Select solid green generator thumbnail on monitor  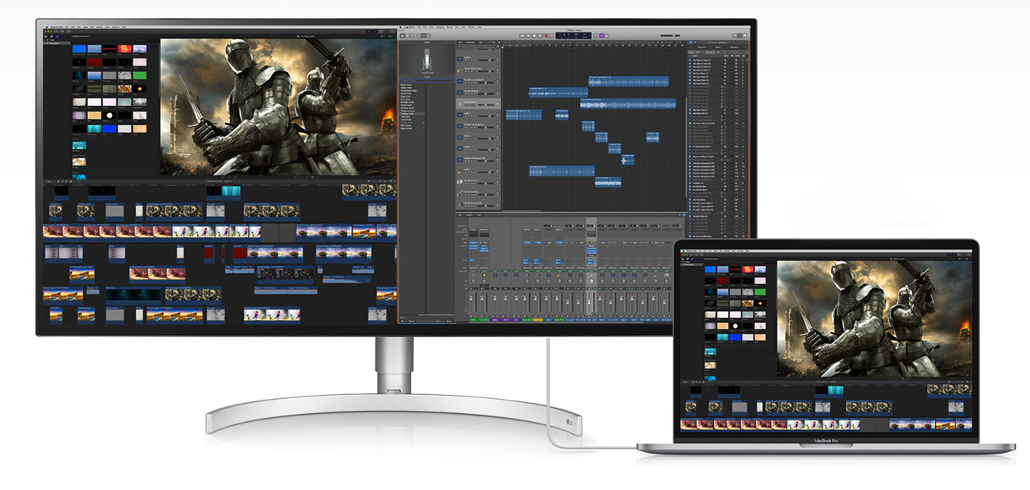[x=139, y=75]
